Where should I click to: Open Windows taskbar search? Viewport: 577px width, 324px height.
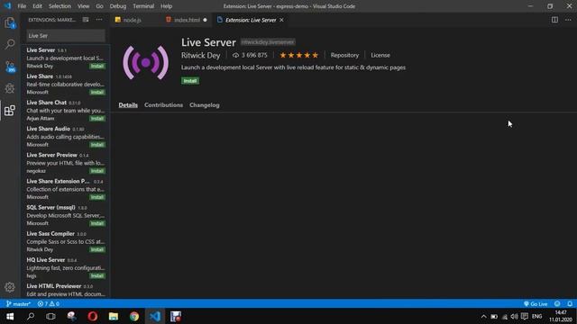tap(31, 316)
